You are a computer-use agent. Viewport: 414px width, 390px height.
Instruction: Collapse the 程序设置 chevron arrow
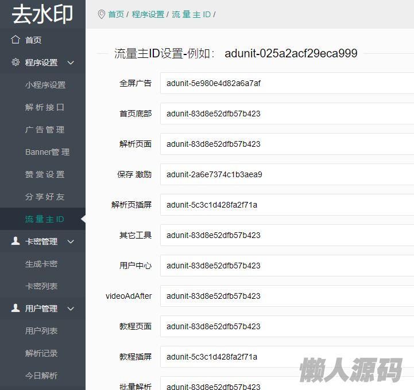[x=71, y=63]
